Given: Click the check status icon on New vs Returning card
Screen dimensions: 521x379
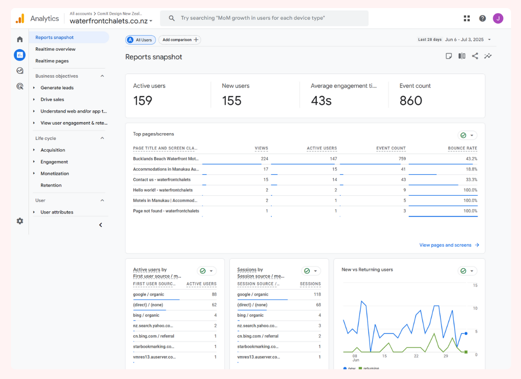Looking at the screenshot, I should pos(464,271).
